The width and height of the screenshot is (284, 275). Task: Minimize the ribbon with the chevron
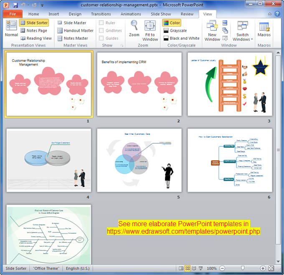(270, 14)
